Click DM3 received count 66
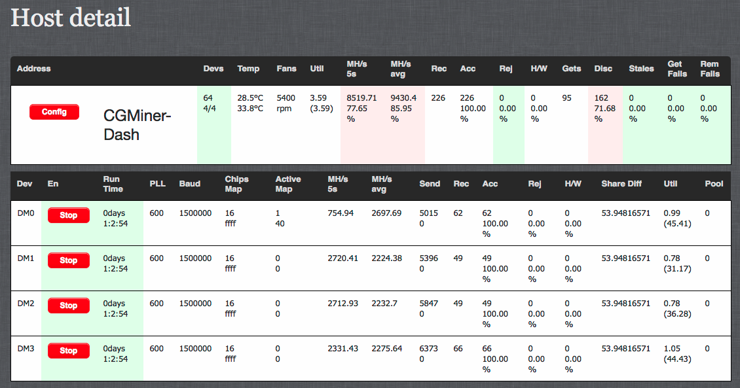Viewport: 740px width, 388px height. (x=458, y=349)
